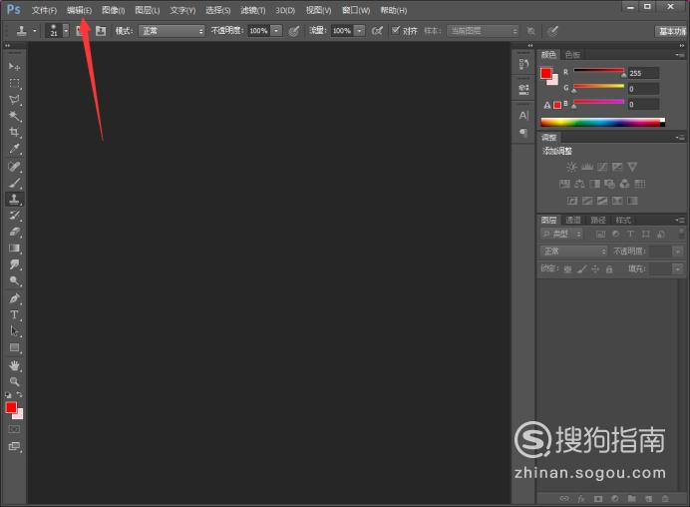Toggle lock all
690x507 pixels.
[609, 268]
